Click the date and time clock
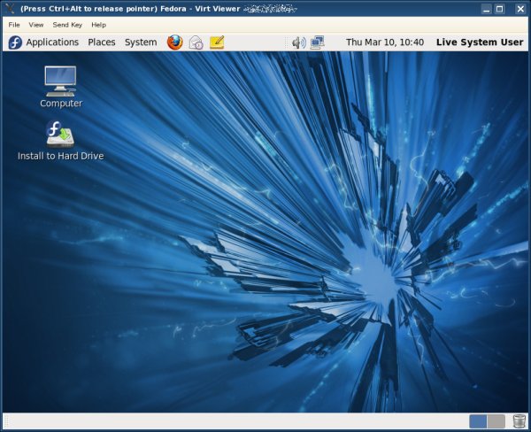This screenshot has width=531, height=432. pos(385,42)
